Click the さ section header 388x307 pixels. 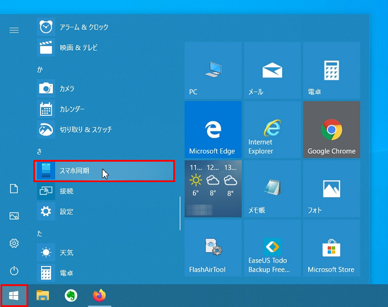pos(39,151)
